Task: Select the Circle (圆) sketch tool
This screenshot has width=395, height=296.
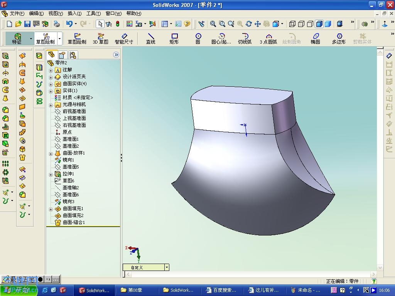Action: coord(198,39)
